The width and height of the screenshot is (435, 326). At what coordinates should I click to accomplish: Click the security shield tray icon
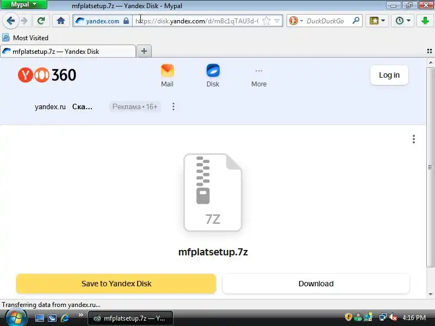point(349,317)
